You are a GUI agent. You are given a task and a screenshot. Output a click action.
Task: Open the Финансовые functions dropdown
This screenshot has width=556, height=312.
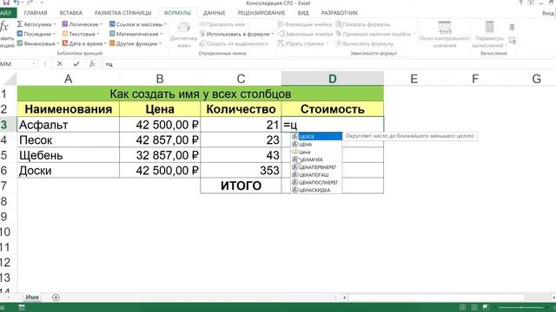[x=38, y=43]
